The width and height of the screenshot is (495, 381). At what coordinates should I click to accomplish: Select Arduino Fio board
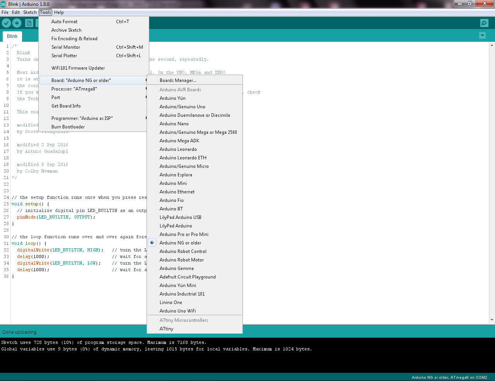click(x=195, y=200)
